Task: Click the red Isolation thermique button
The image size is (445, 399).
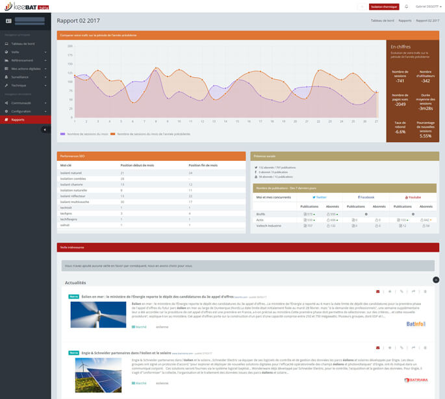Action: click(x=384, y=6)
